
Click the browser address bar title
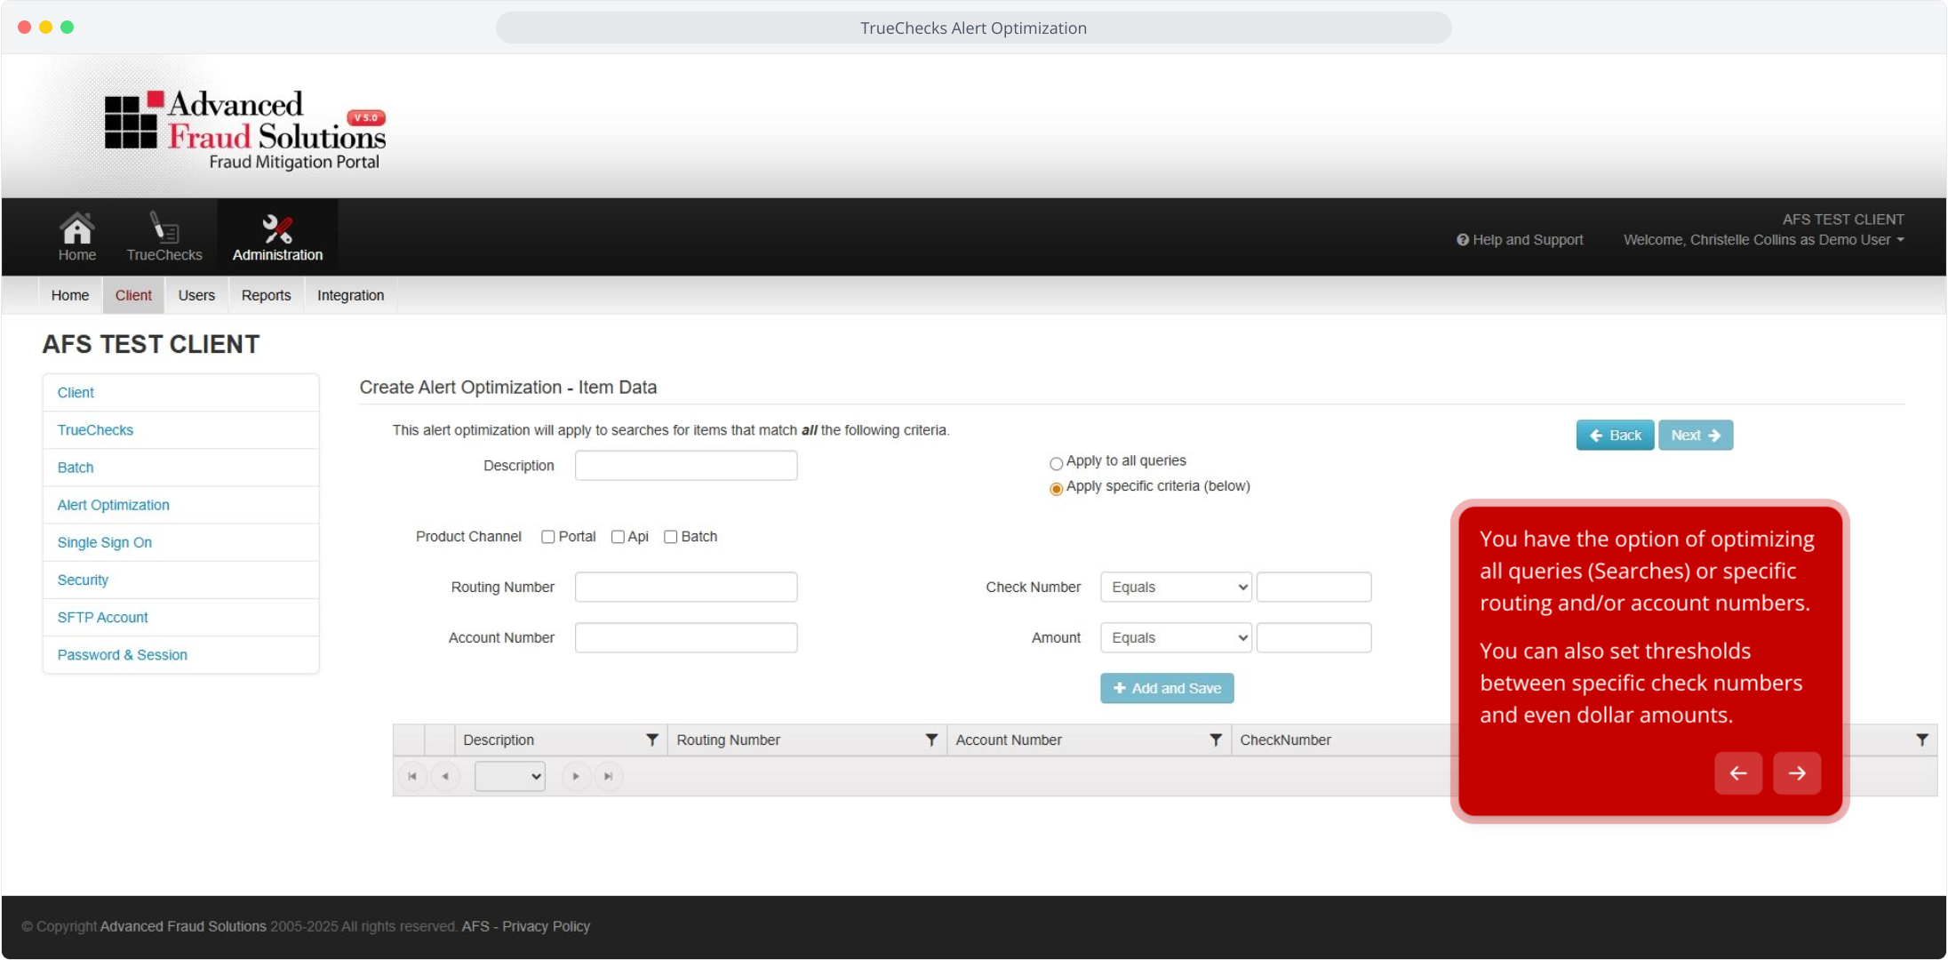pos(973,28)
